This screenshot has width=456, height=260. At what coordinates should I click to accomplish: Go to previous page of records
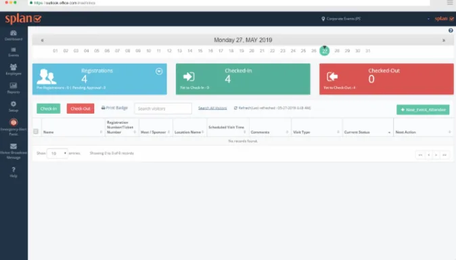coord(429,155)
